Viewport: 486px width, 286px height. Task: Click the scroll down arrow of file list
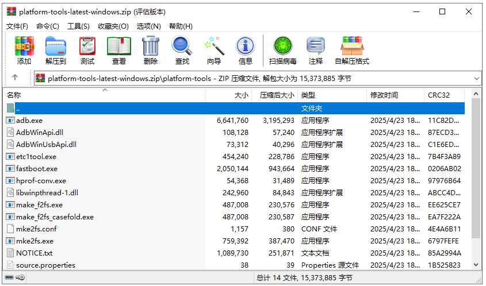coord(476,265)
